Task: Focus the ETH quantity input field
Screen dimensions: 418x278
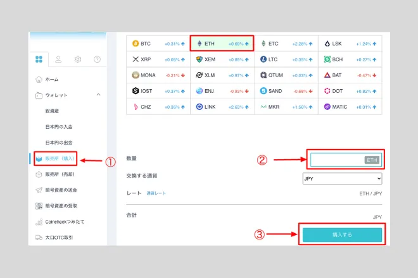Action: pos(346,160)
